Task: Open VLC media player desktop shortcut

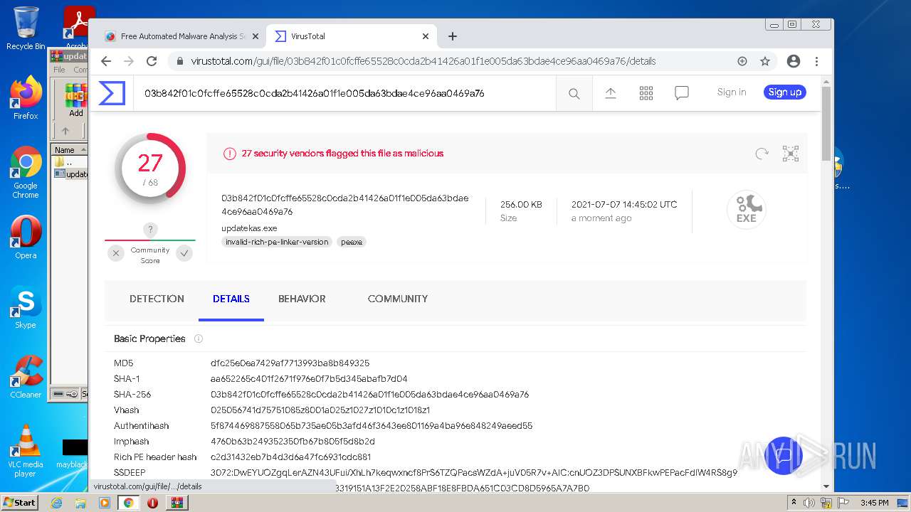Action: [26, 451]
